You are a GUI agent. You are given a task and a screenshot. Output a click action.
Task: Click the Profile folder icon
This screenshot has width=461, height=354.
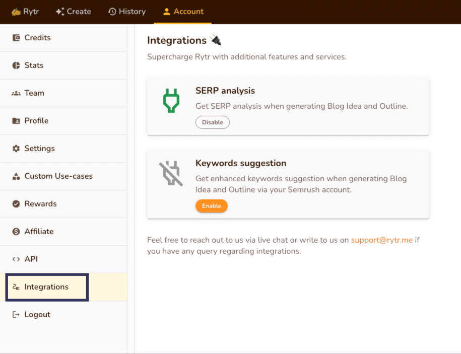[x=16, y=121]
